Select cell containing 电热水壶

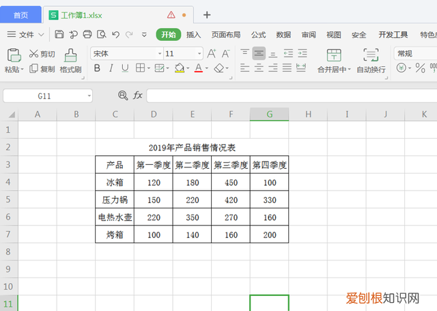coord(115,217)
